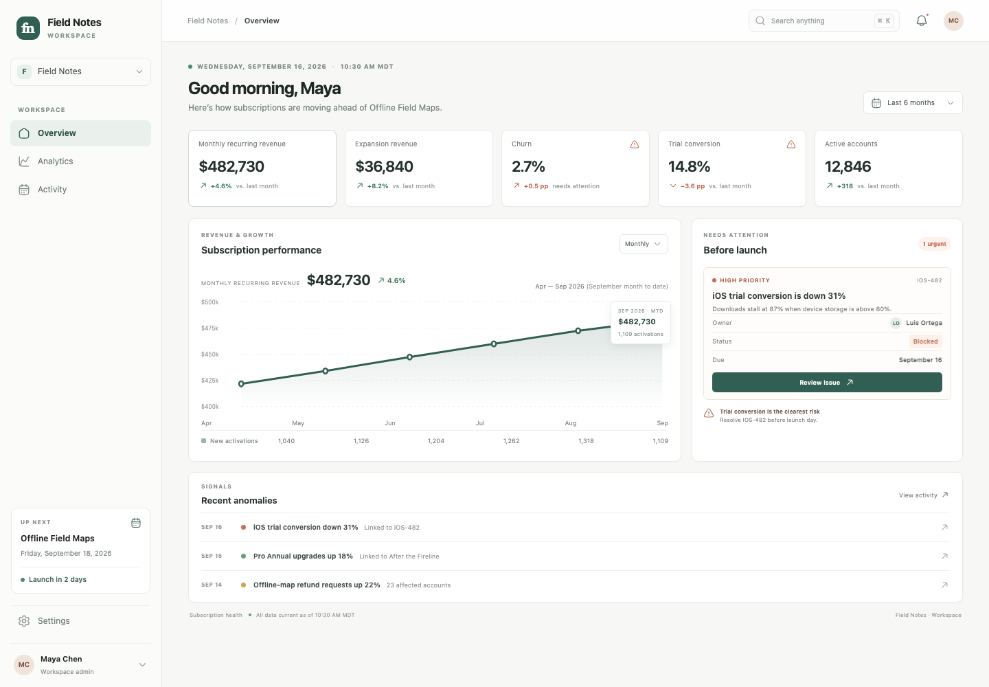Click the F workspace badge in switcher
The width and height of the screenshot is (989, 687).
25,71
